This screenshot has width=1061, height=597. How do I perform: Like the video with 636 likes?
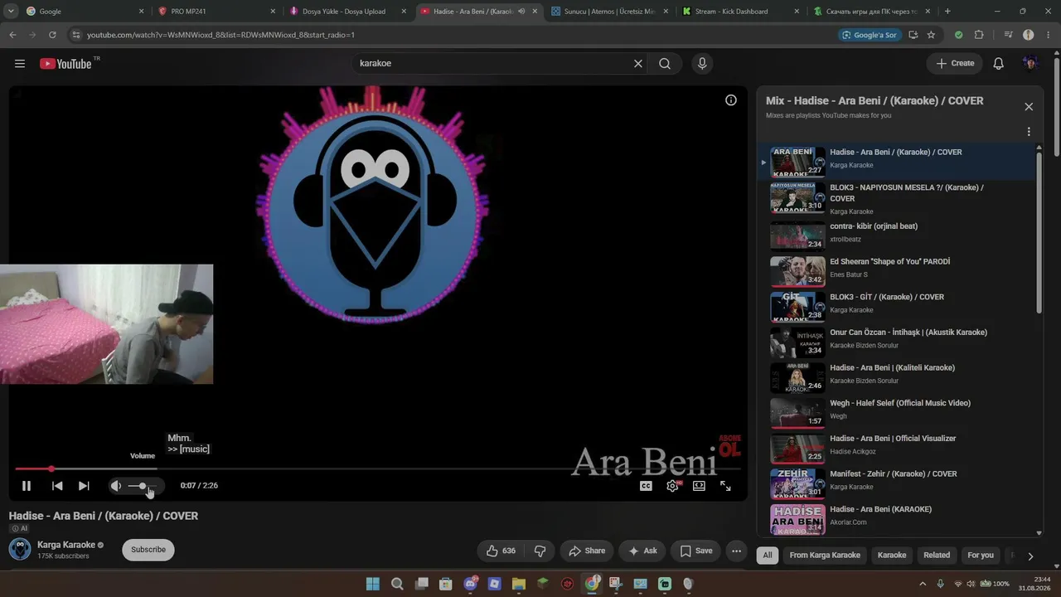[x=501, y=551]
